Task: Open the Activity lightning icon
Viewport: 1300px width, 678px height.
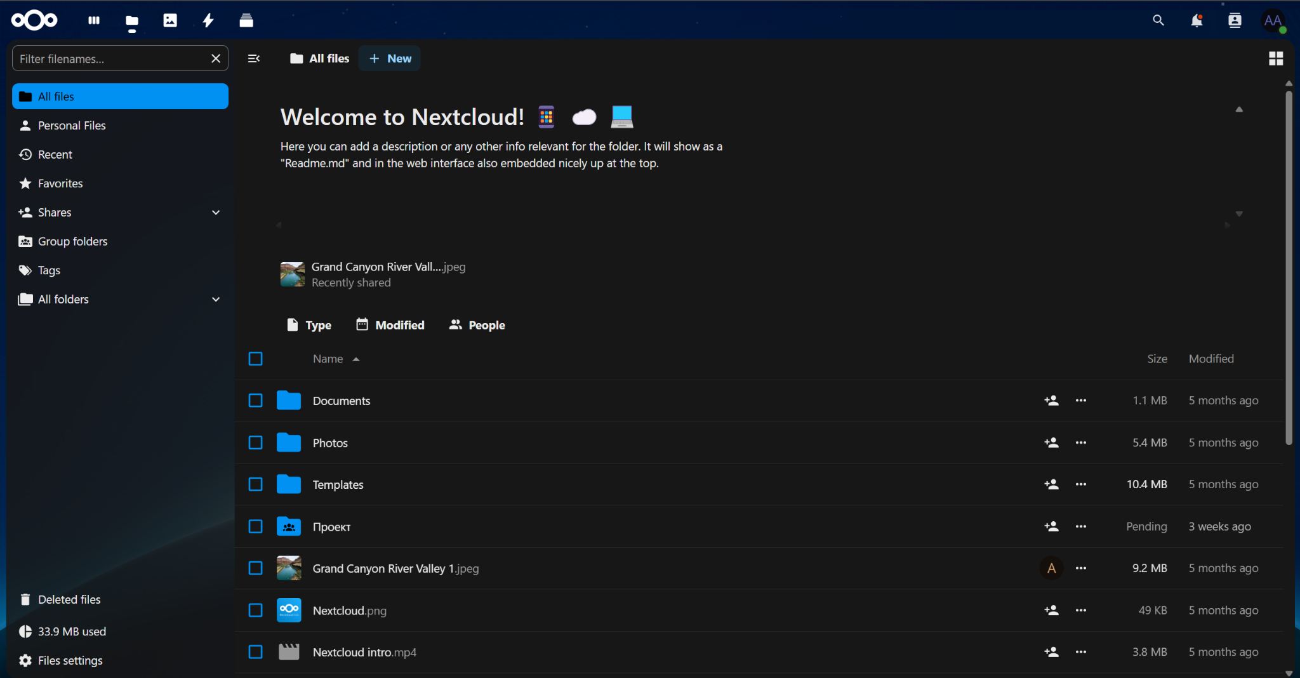Action: click(208, 20)
